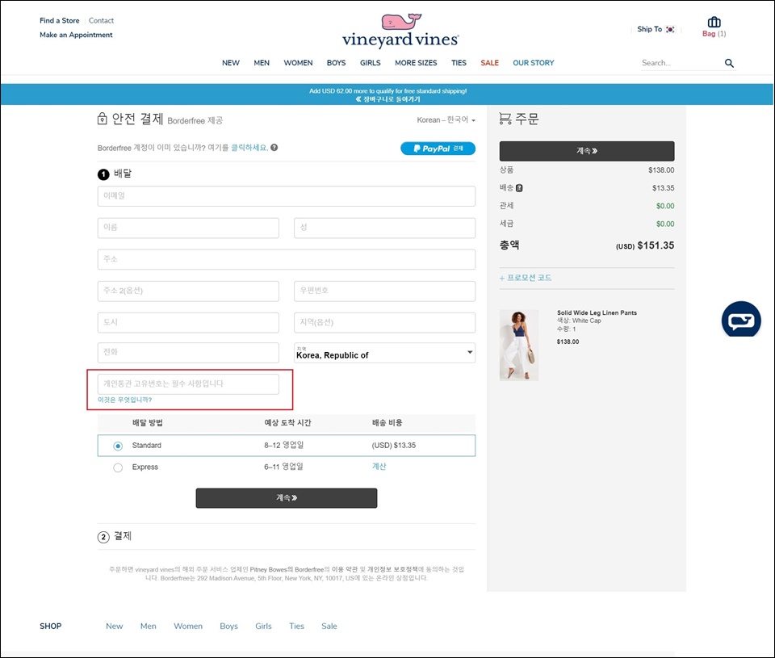The width and height of the screenshot is (775, 658).
Task: Open the SALE menu
Action: point(489,63)
